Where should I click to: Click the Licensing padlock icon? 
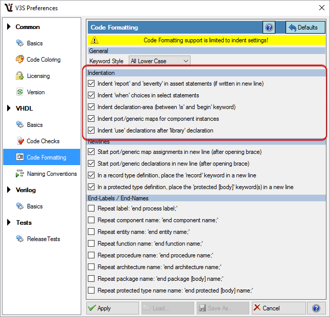pyautogui.click(x=20, y=75)
